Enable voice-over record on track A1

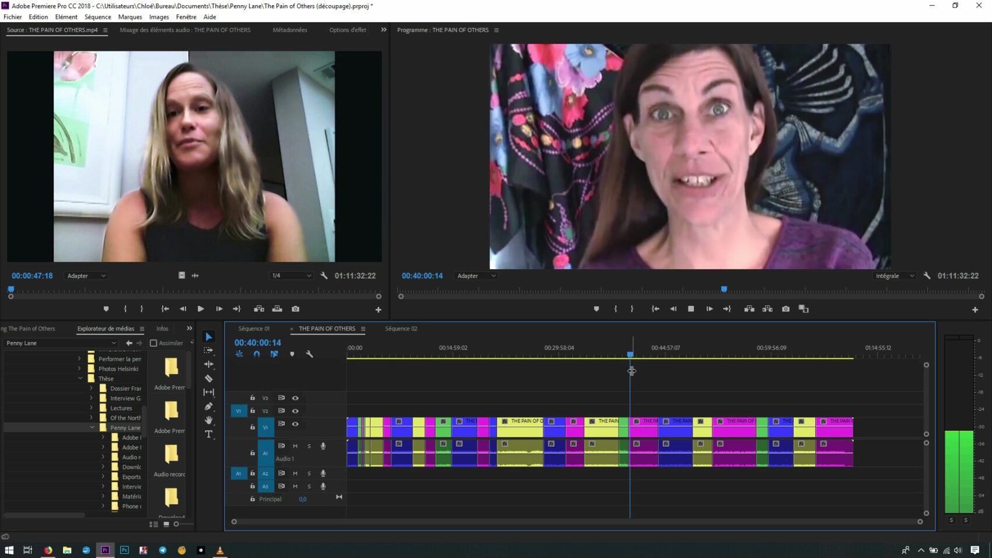tap(323, 446)
